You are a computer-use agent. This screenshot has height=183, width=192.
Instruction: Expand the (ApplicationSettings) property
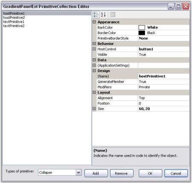94,65
